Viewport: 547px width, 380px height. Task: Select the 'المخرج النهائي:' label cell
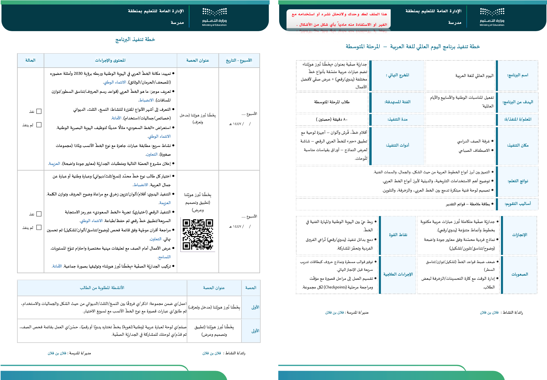(397, 75)
